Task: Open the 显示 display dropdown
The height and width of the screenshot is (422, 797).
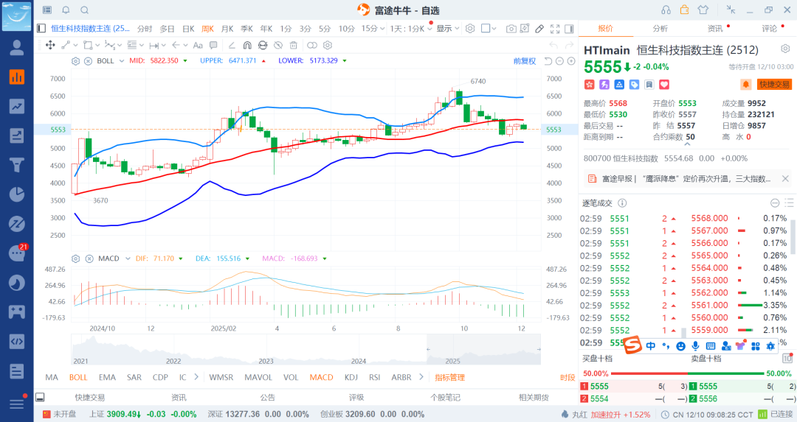Action: point(448,29)
